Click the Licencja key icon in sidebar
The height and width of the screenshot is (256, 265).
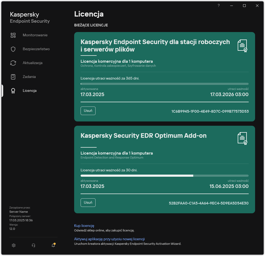coord(13,90)
